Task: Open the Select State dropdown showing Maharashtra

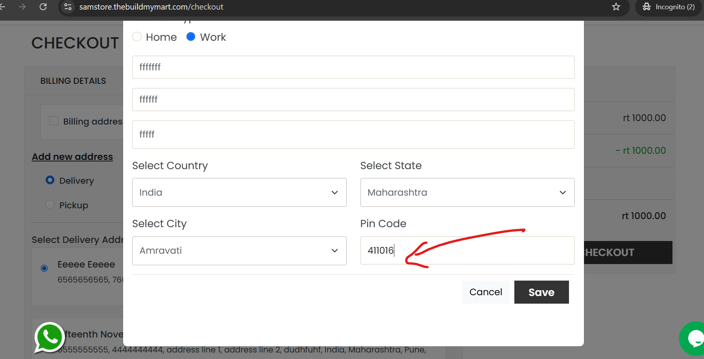Action: (x=467, y=192)
